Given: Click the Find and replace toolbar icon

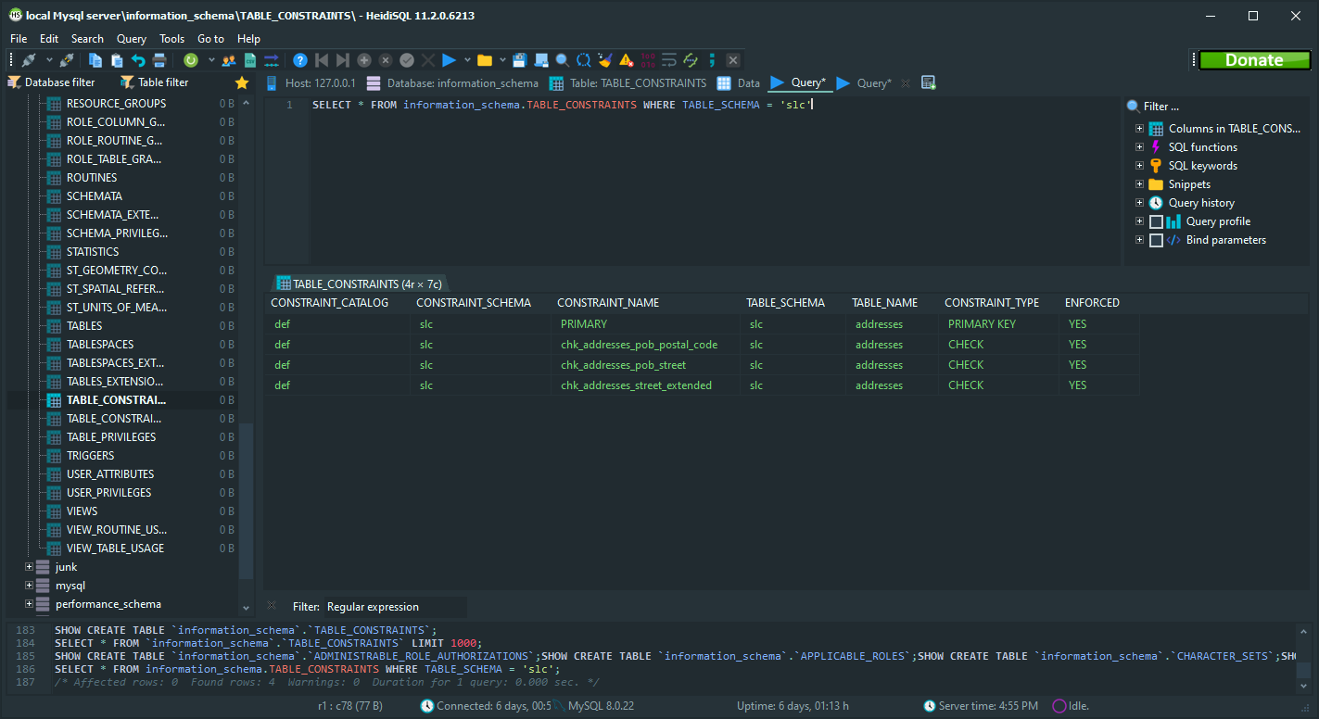Looking at the screenshot, I should 583,59.
